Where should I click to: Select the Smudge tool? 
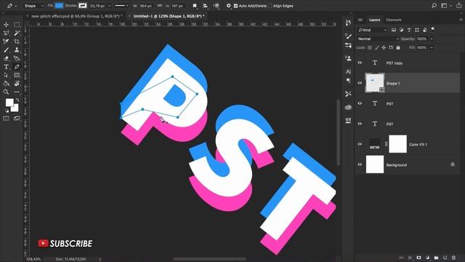tap(17, 84)
